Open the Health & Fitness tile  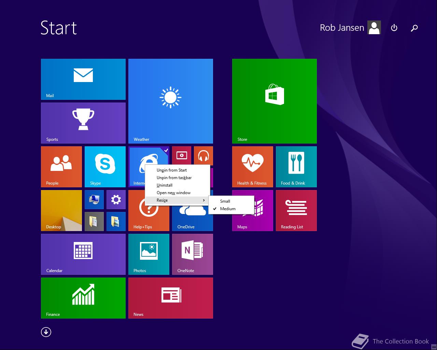pyautogui.click(x=253, y=167)
